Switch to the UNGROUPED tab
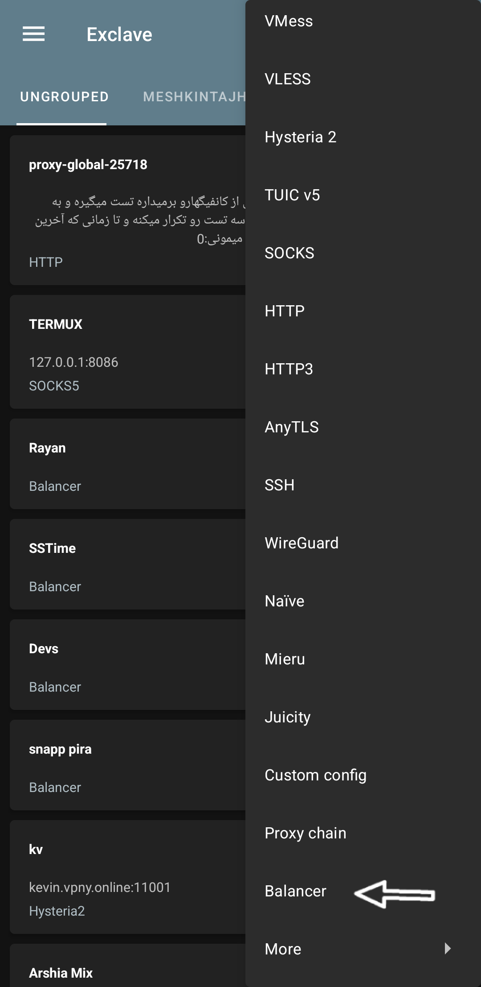Screen dimensions: 481x987 point(64,97)
